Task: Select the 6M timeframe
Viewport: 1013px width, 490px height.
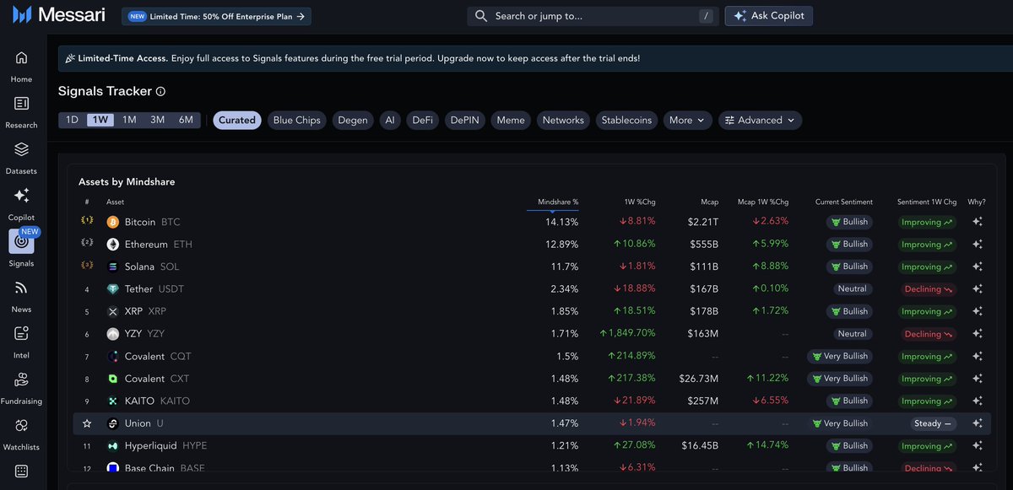Action: click(186, 120)
